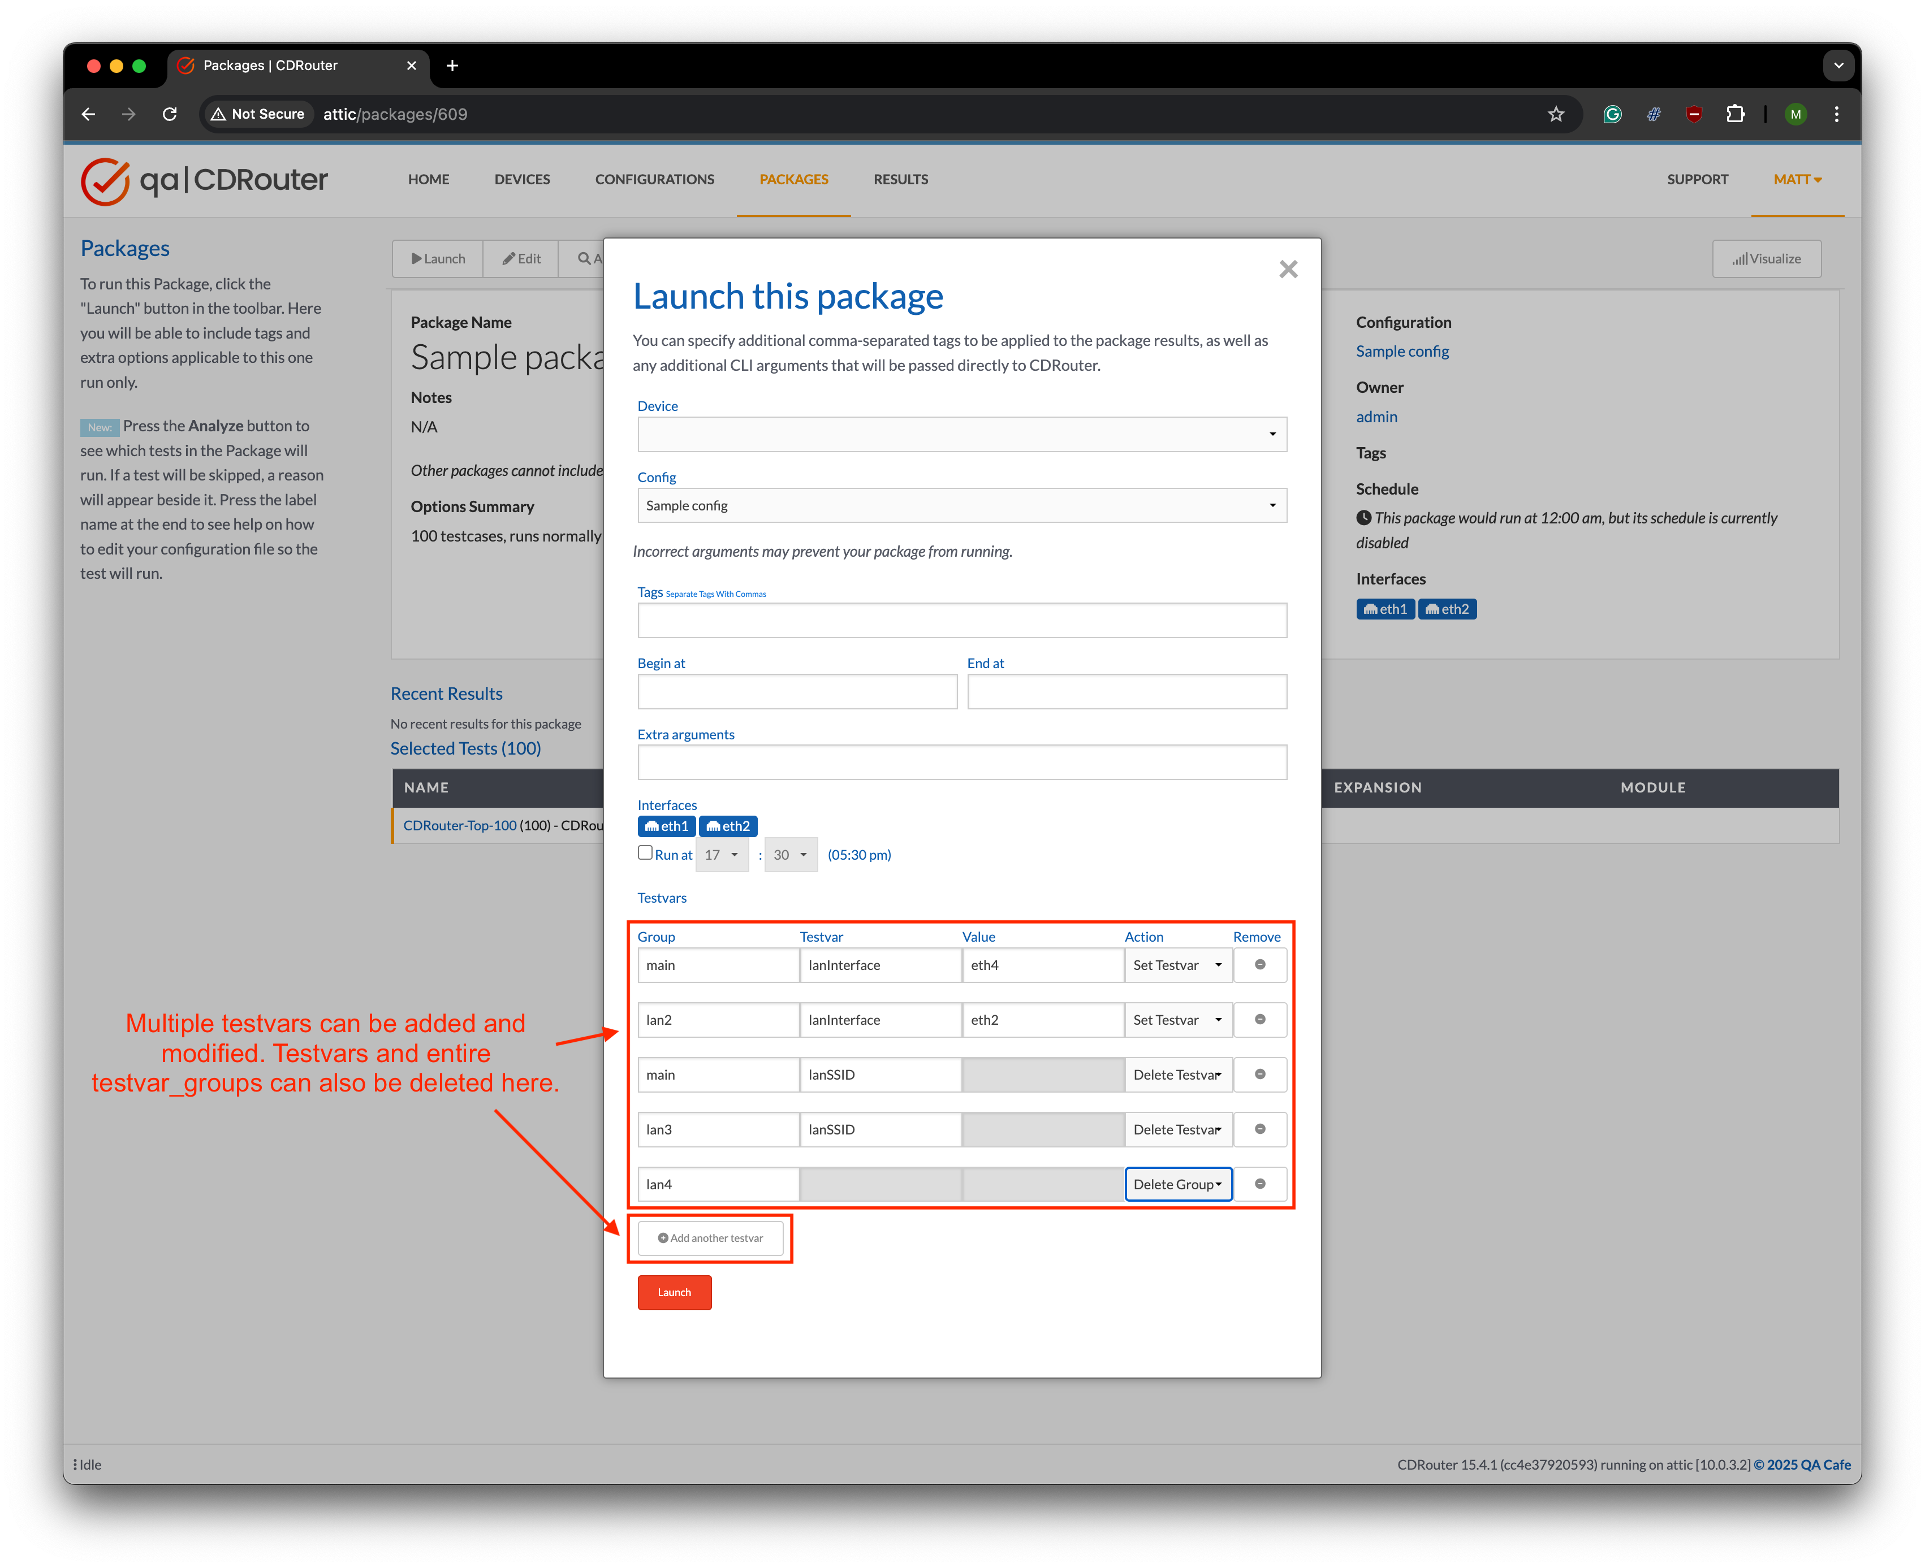1925x1568 pixels.
Task: Click the Begin at input field
Action: point(797,692)
